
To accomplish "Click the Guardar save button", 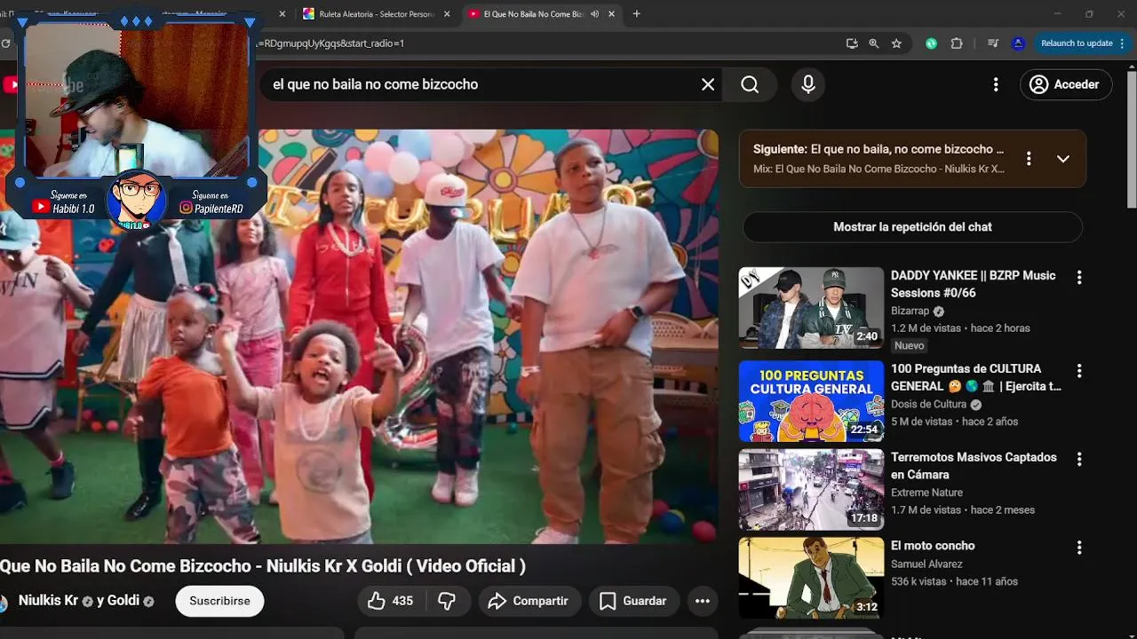I will (633, 601).
